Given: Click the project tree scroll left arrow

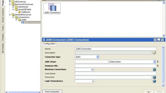Looking at the screenshot, I should click(x=6, y=92).
